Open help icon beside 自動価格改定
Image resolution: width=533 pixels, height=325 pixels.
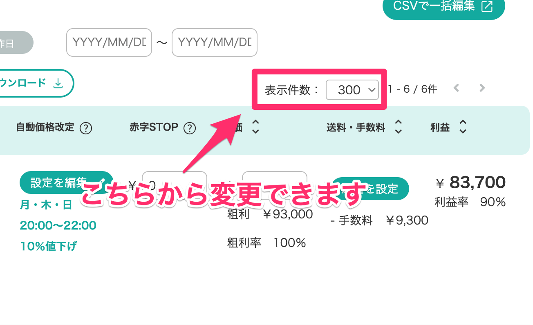pos(86,129)
